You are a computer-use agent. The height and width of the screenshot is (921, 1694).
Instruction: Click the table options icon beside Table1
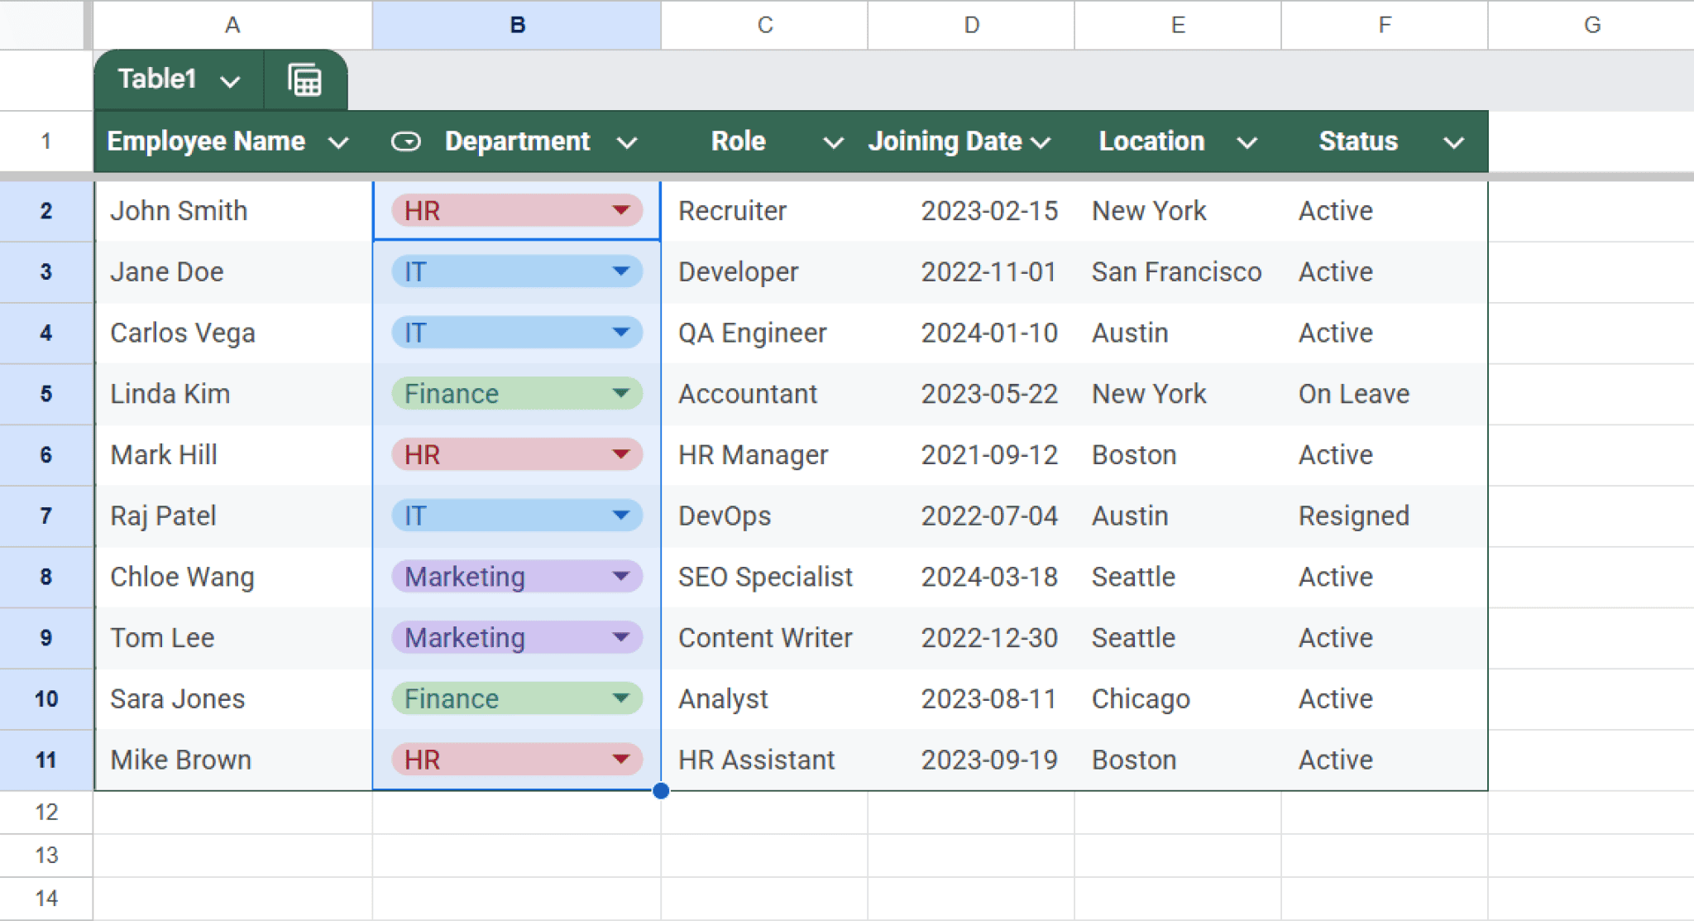(x=304, y=79)
